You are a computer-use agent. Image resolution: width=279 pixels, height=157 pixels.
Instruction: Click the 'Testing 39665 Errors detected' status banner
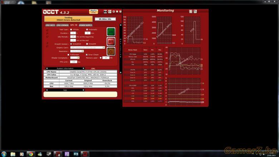click(68, 19)
